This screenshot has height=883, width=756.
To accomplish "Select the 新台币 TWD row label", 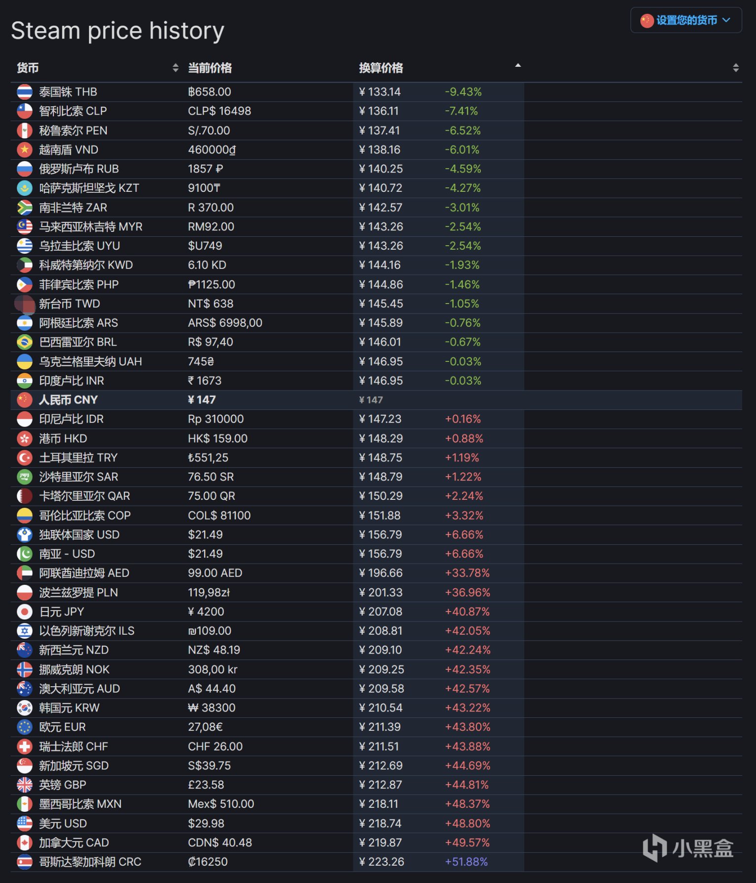I will tap(70, 304).
